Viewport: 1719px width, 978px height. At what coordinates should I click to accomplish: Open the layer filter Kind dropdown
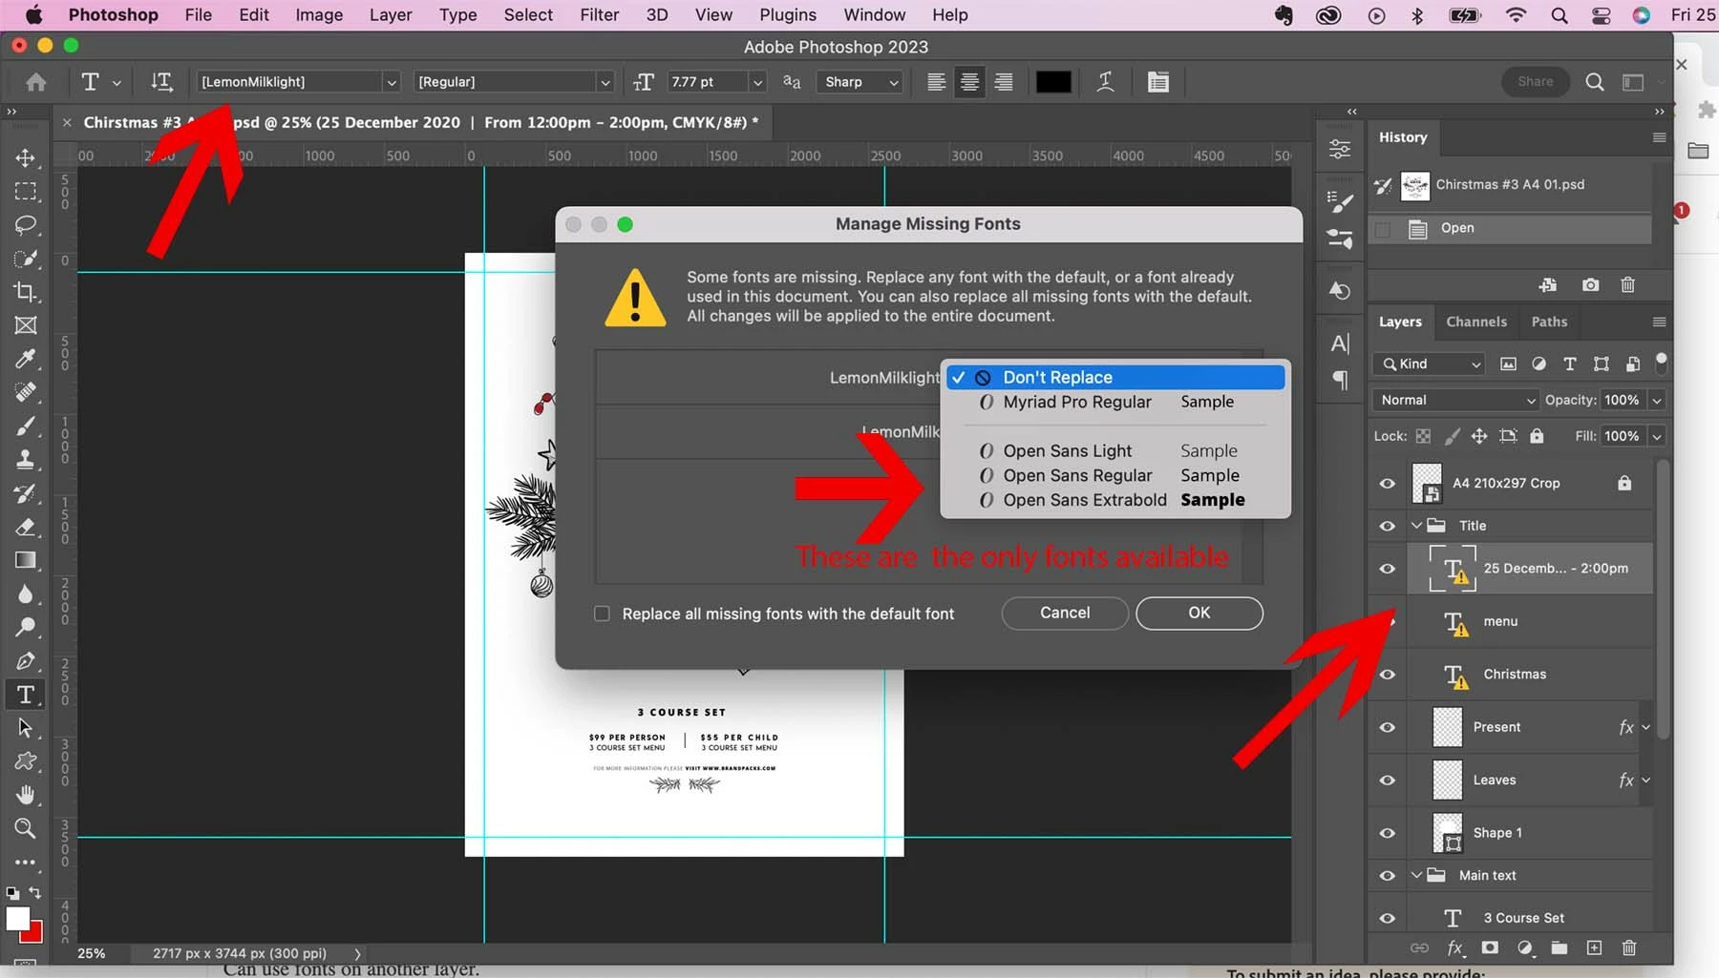(x=1430, y=364)
